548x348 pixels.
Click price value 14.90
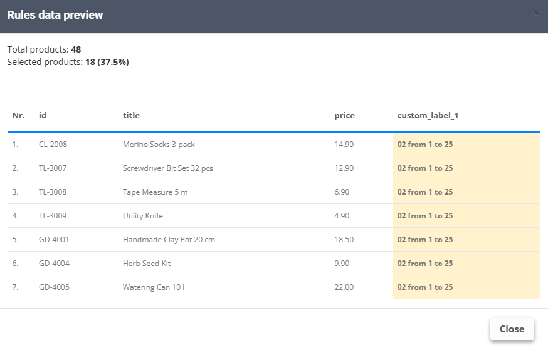point(344,145)
